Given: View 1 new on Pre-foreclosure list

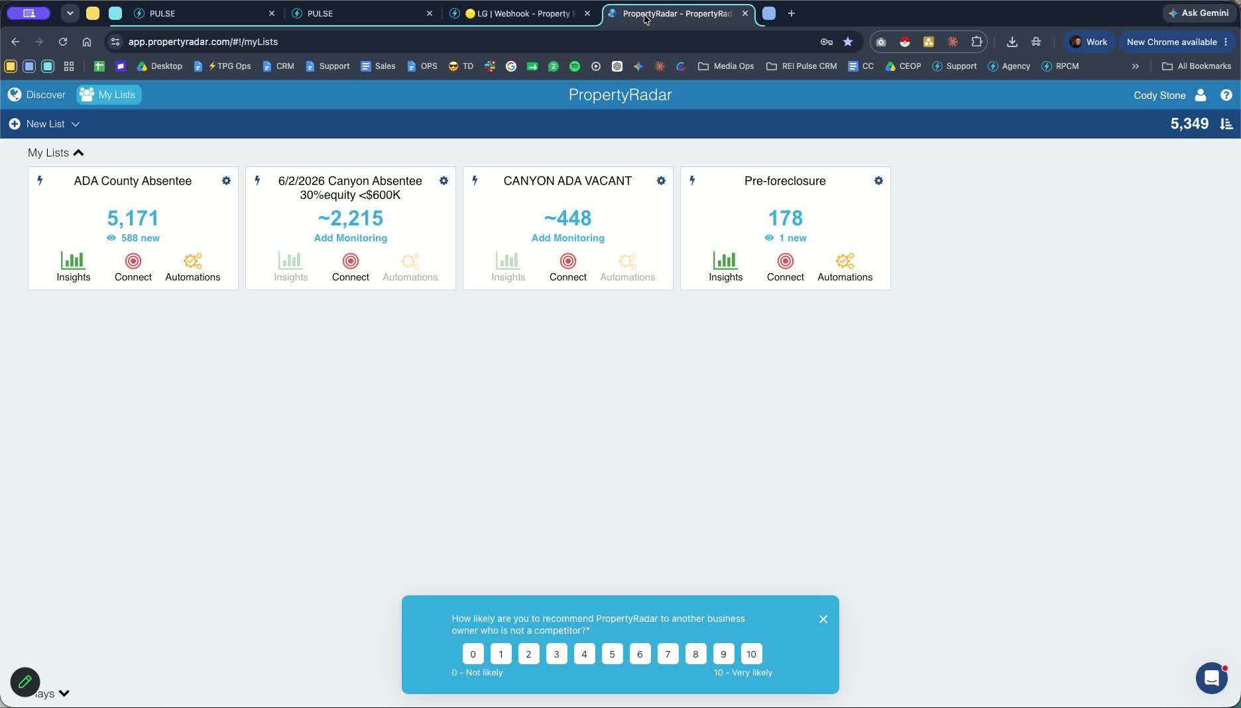Looking at the screenshot, I should point(786,238).
